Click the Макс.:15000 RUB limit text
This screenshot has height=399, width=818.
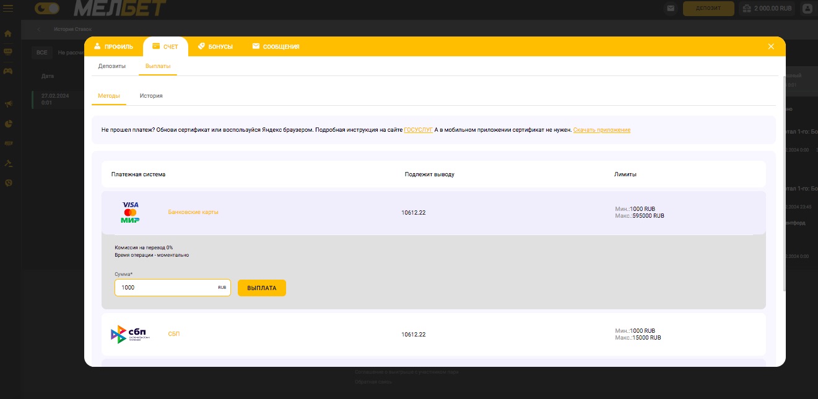click(638, 338)
